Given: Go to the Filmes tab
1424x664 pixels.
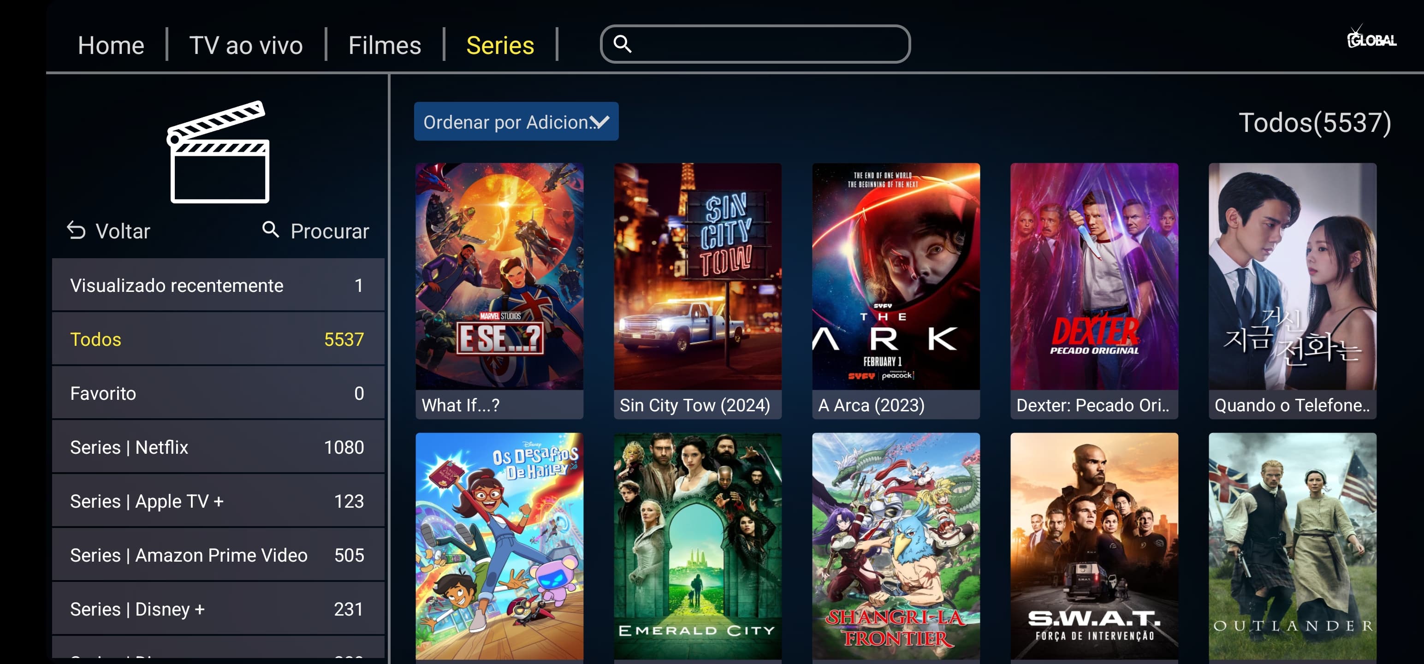Looking at the screenshot, I should coord(385,45).
